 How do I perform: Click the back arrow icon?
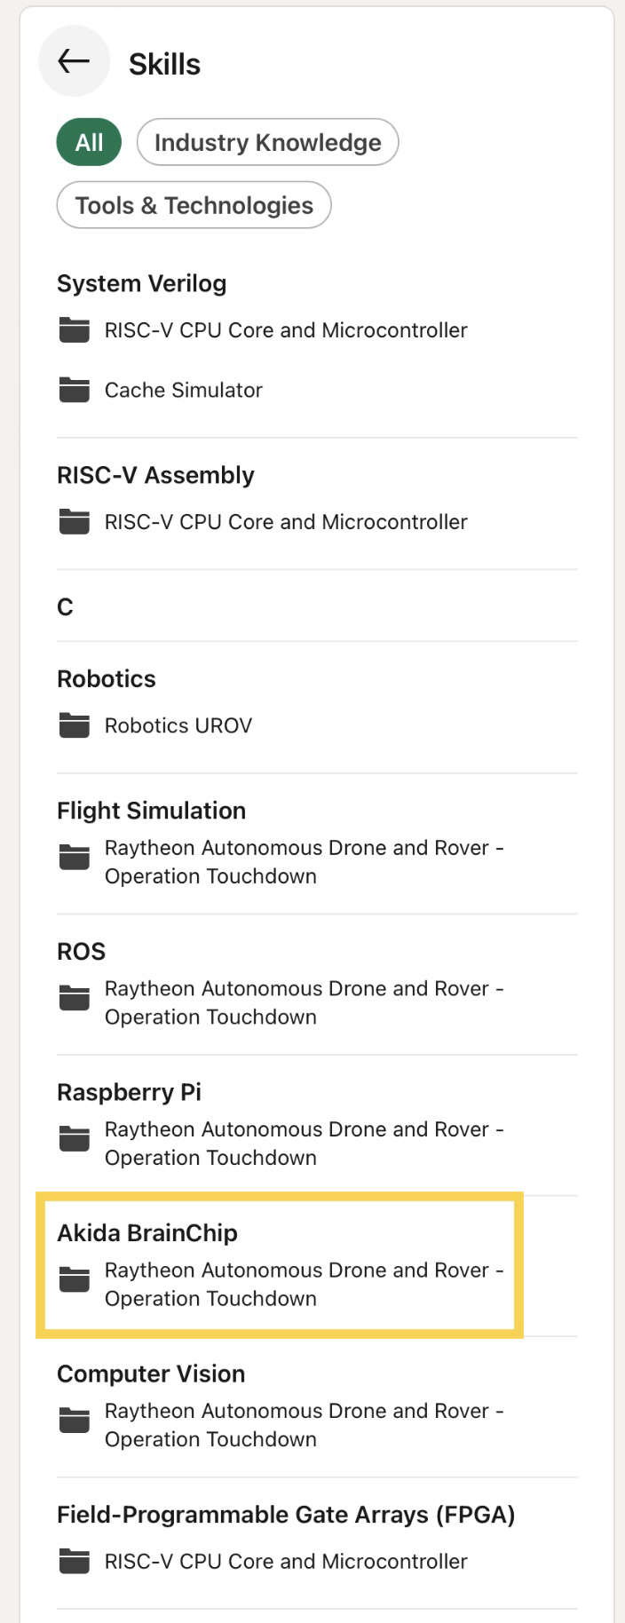tap(74, 61)
